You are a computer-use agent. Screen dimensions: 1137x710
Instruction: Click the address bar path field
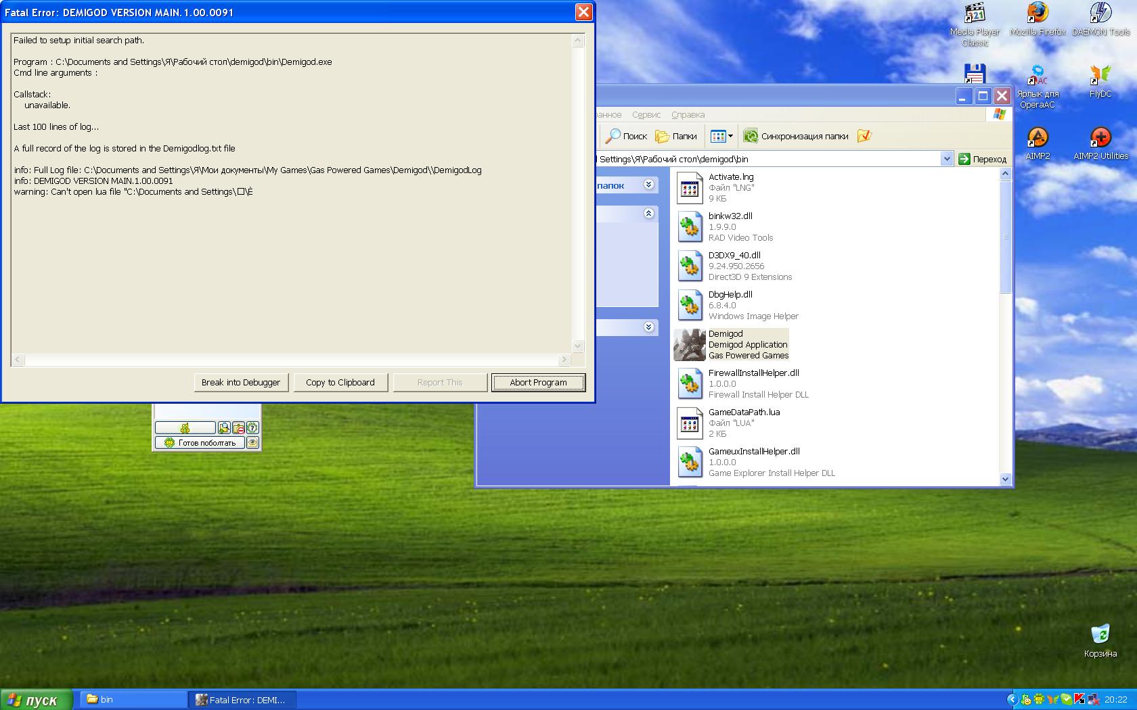[767, 159]
